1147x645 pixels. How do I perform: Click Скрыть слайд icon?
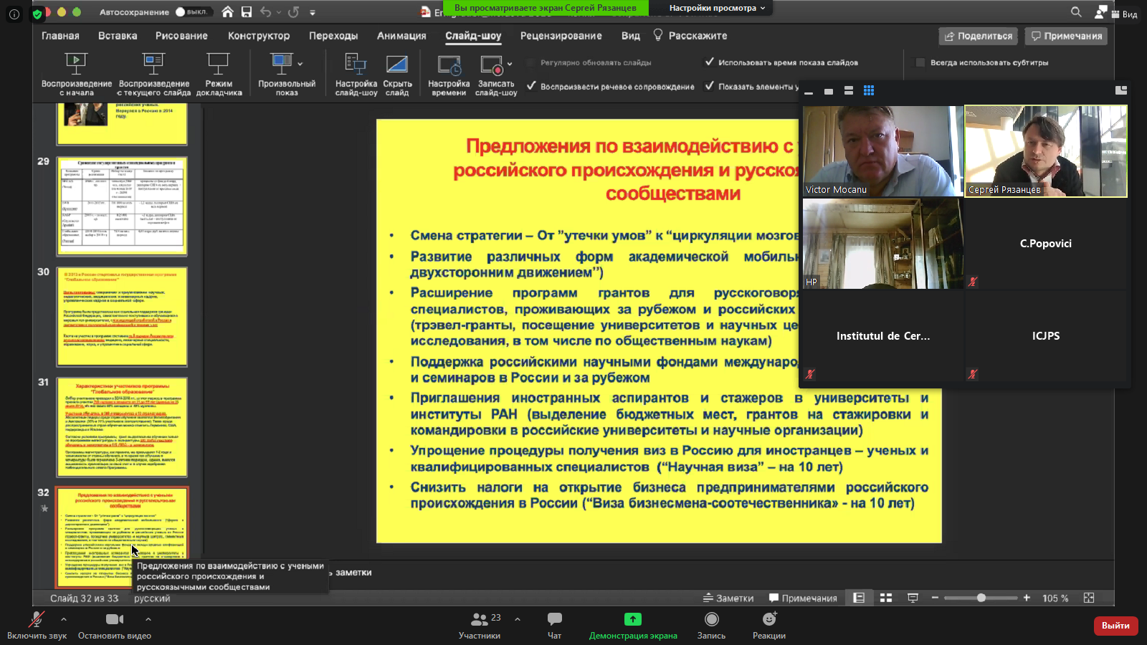(397, 63)
